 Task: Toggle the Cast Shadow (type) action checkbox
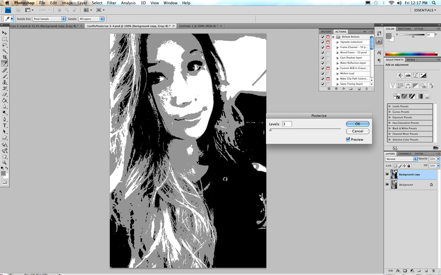point(323,58)
